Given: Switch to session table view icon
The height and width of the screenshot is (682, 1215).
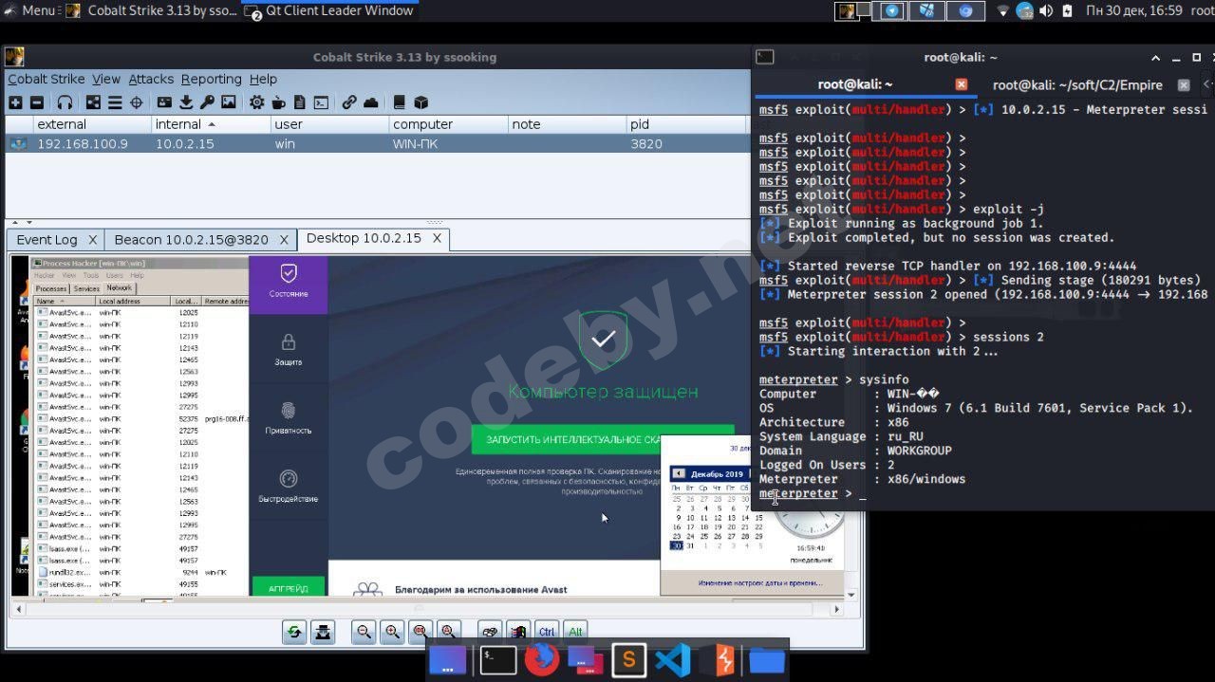Looking at the screenshot, I should 114,102.
